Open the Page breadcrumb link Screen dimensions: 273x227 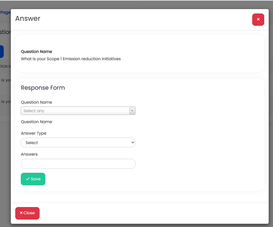point(5,12)
